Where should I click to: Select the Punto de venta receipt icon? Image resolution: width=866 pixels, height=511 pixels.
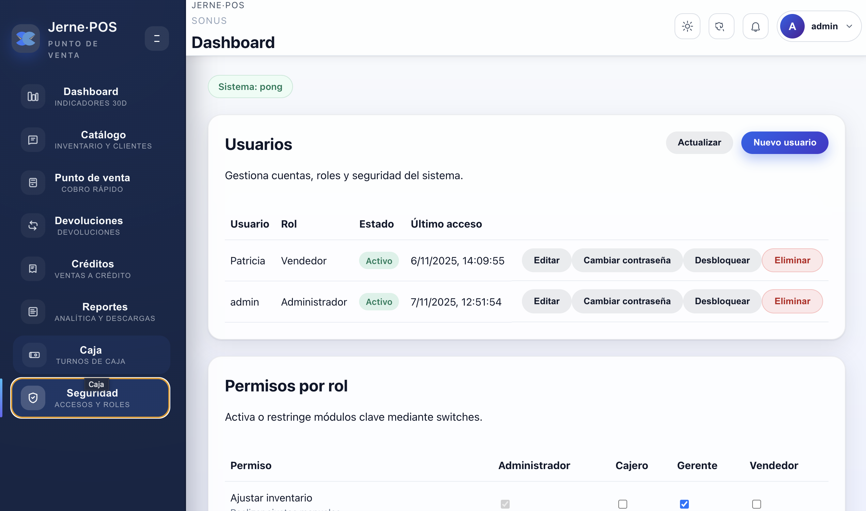coord(33,183)
